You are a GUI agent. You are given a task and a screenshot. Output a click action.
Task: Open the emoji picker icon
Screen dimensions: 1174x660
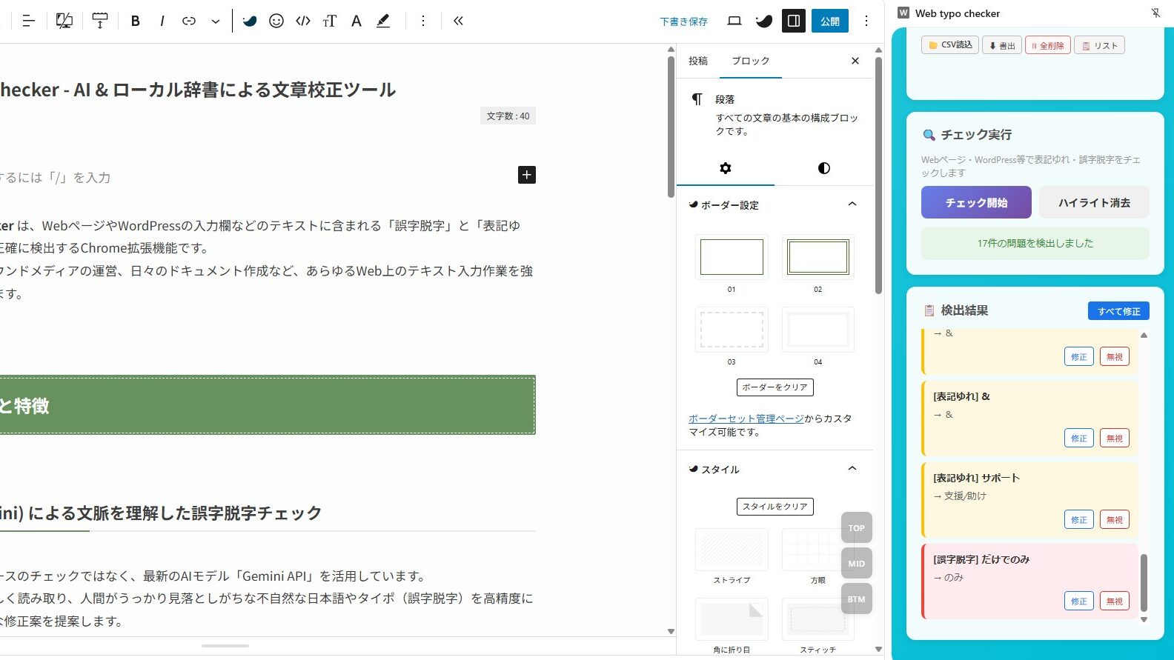[276, 21]
